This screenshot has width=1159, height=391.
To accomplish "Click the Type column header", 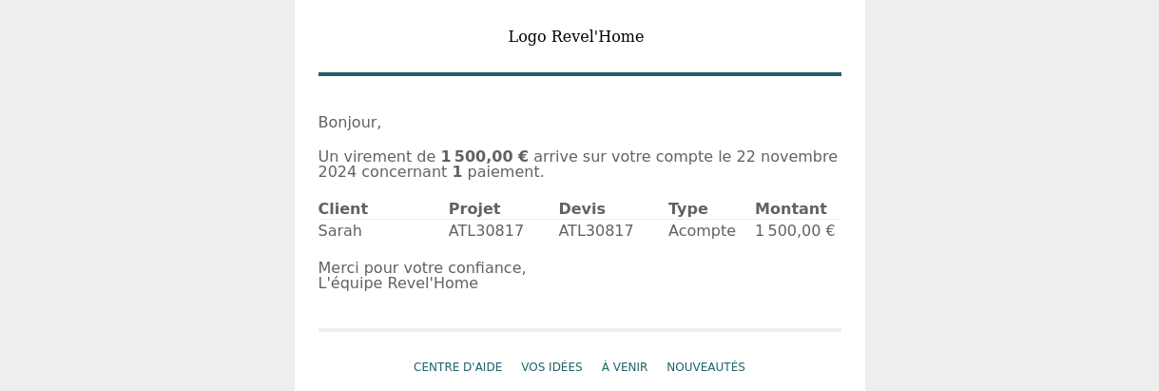I will [x=688, y=209].
